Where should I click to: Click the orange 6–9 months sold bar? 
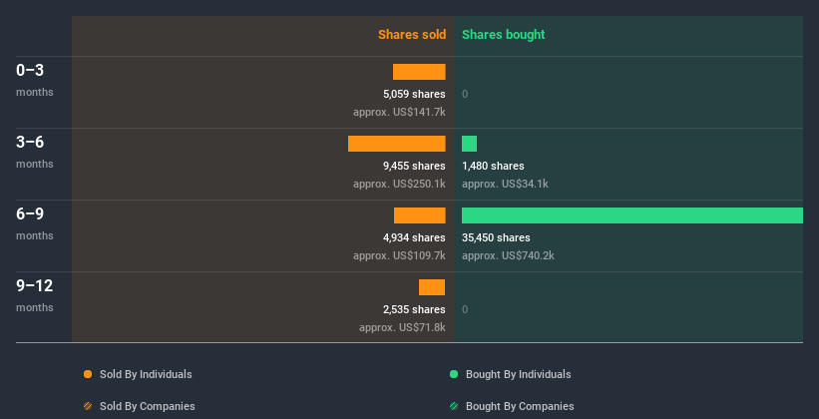(x=419, y=215)
